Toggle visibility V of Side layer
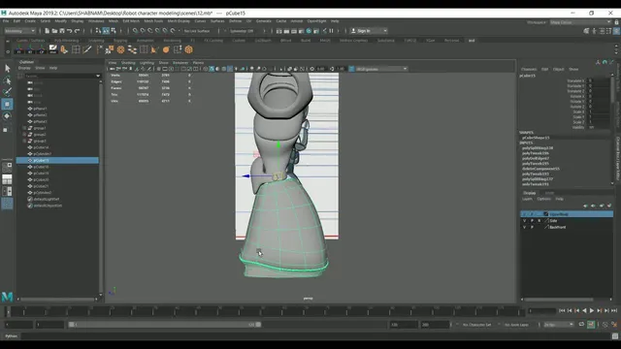The image size is (621, 349). click(x=525, y=221)
